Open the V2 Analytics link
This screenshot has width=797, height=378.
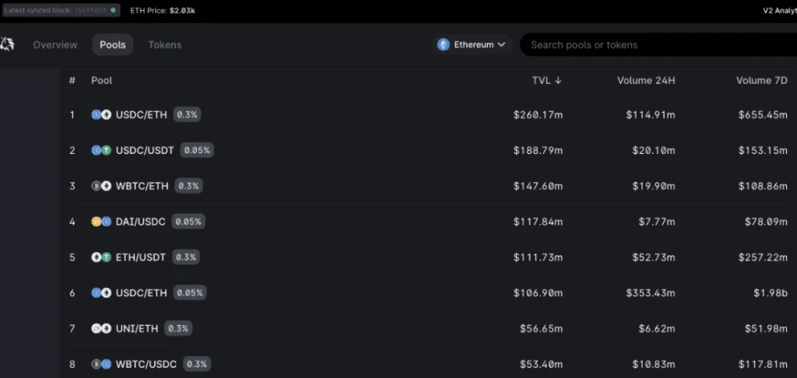[x=780, y=11]
